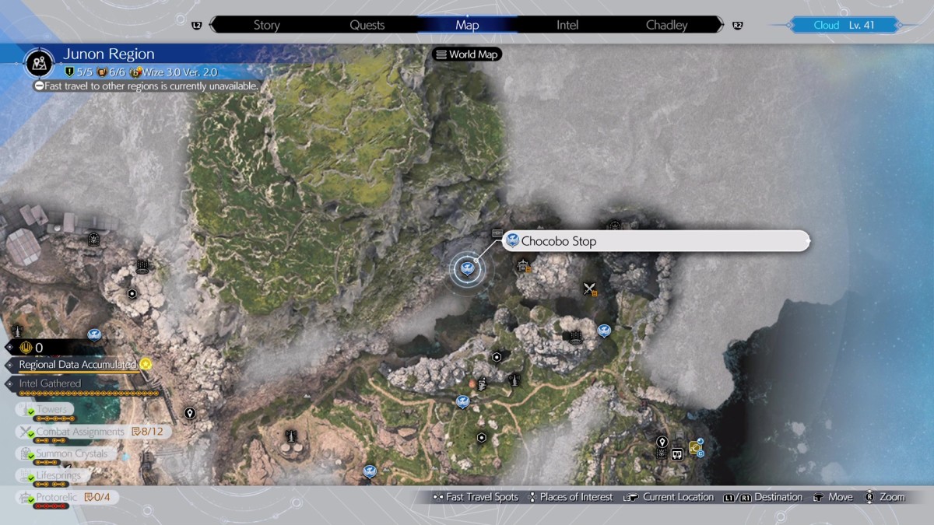Click the Wize 3.0 Ver. 2.0 badge icon

coord(135,72)
